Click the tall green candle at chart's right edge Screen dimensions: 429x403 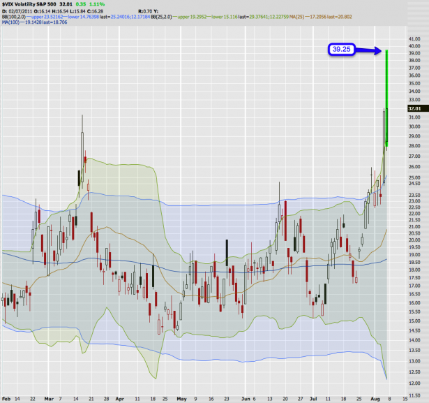[x=386, y=98]
